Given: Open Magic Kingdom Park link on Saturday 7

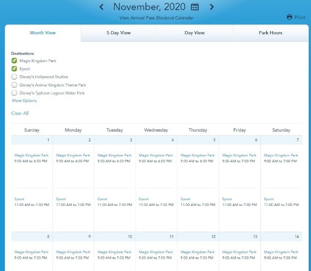Looking at the screenshot, I should point(281,155).
